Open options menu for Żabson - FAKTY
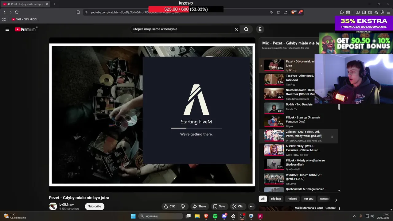Viewport: 393px width, 221px height. [x=332, y=136]
